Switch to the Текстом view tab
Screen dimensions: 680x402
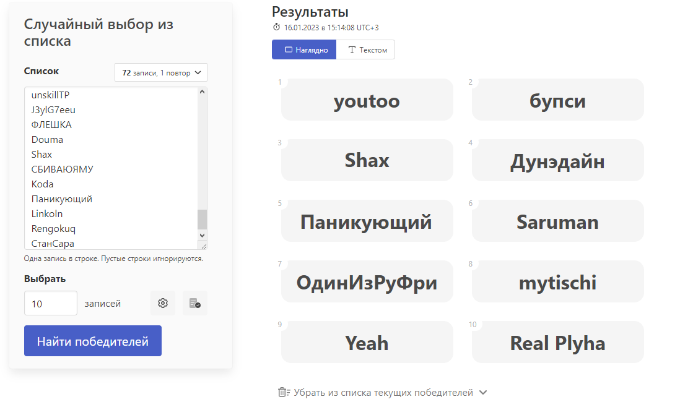pyautogui.click(x=366, y=50)
